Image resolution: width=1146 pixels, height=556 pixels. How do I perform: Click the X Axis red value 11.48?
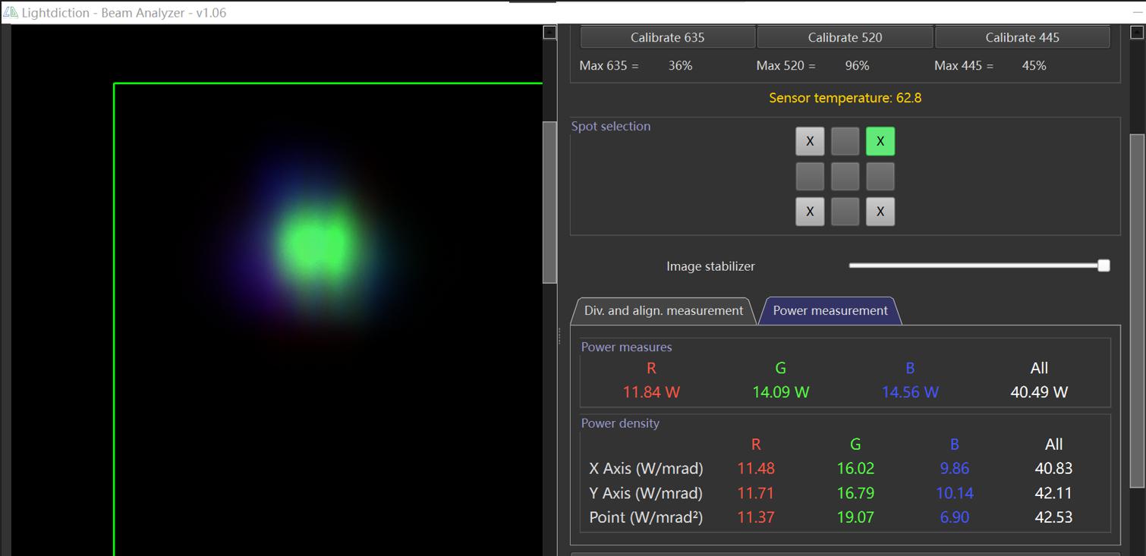756,469
